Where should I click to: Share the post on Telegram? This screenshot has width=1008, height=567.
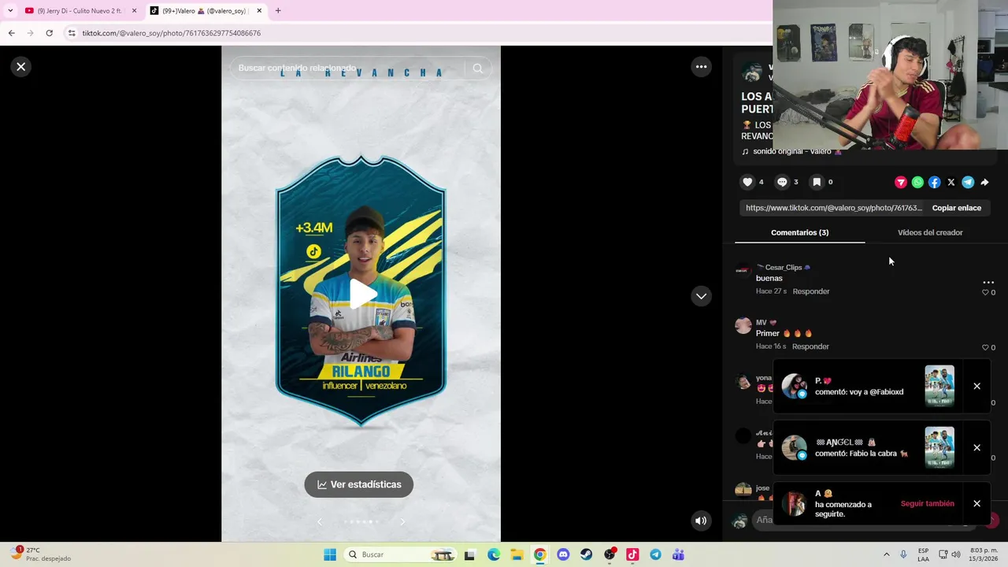click(968, 182)
